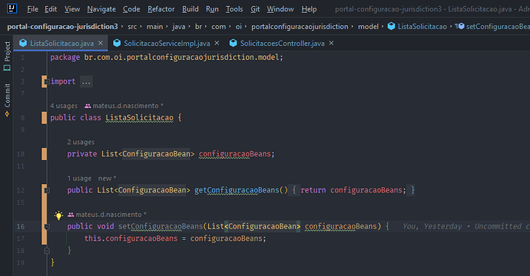Viewport: 530px width, 276px height.
Task: Click the oi breadcrumb
Action: coord(239,27)
